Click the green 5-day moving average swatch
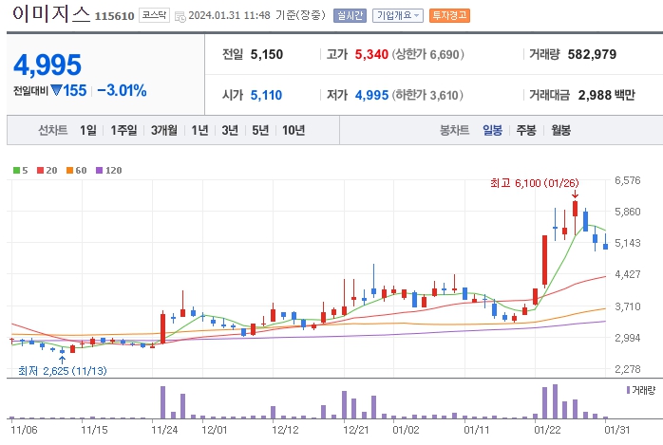Viewport: 663px width, 445px height. pos(16,170)
